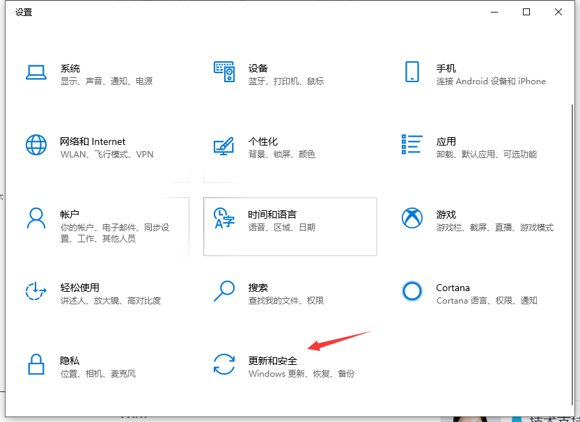
Task: Open the Apps list icon
Action: (412, 145)
